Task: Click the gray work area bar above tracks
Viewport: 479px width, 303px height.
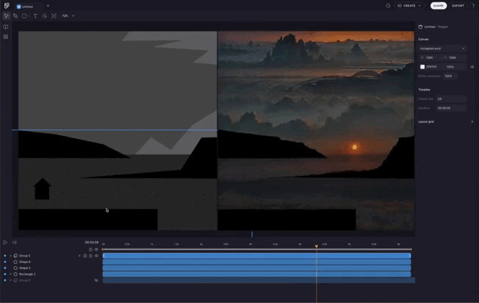Action: point(257,249)
